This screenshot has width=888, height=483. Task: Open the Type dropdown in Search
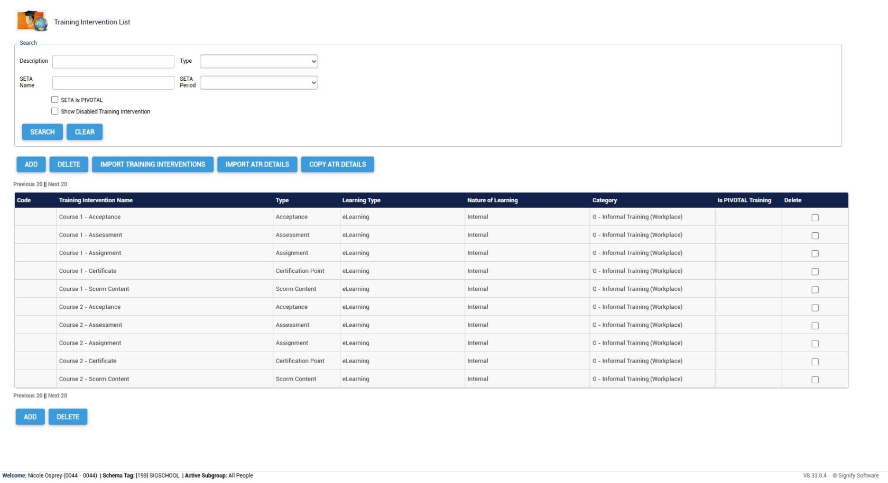coord(259,61)
